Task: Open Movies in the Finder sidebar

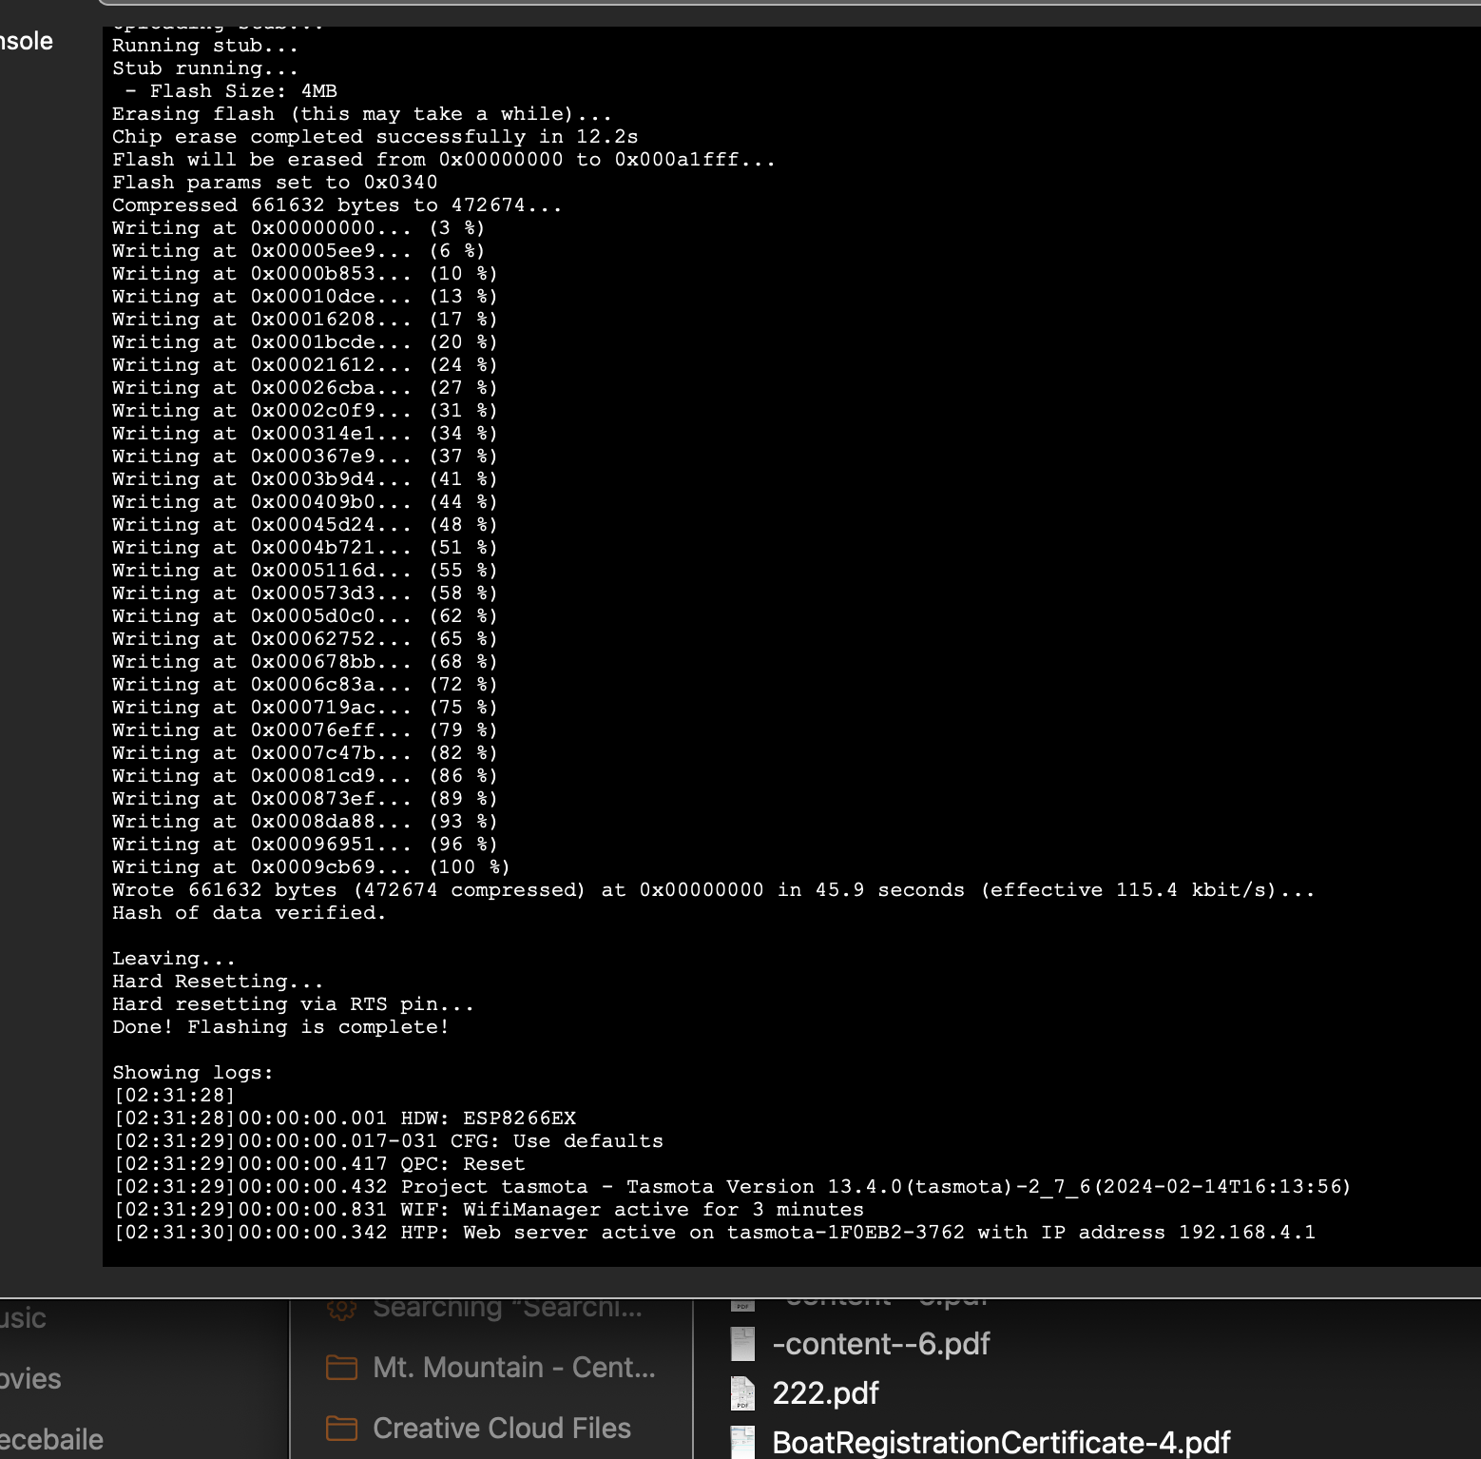Action: [30, 1379]
